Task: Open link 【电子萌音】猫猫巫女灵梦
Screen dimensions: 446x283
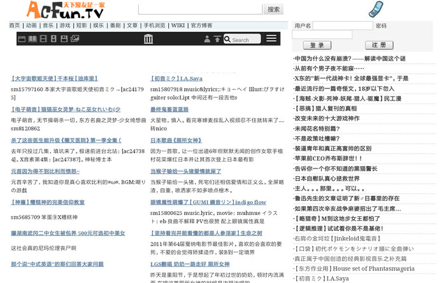Action: (x=66, y=109)
